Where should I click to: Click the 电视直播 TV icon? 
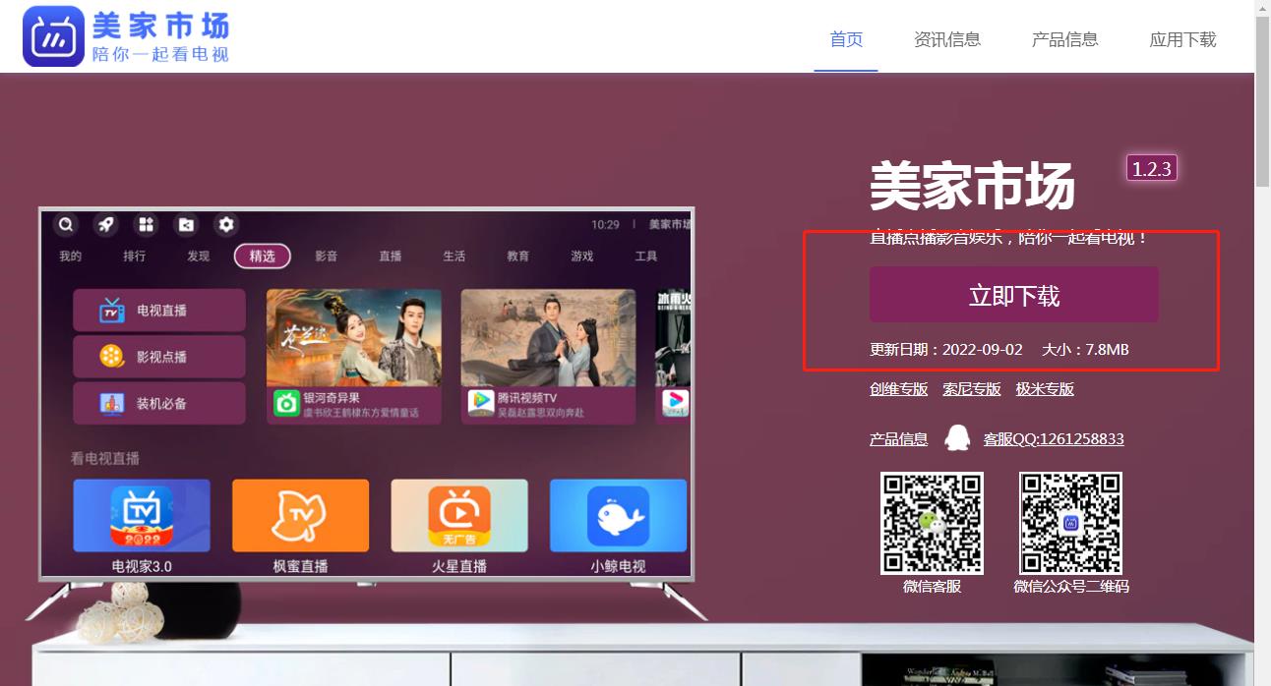pos(112,311)
